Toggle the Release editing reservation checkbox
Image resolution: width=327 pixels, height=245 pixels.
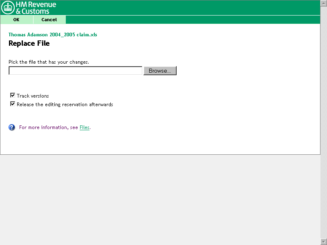[13, 104]
